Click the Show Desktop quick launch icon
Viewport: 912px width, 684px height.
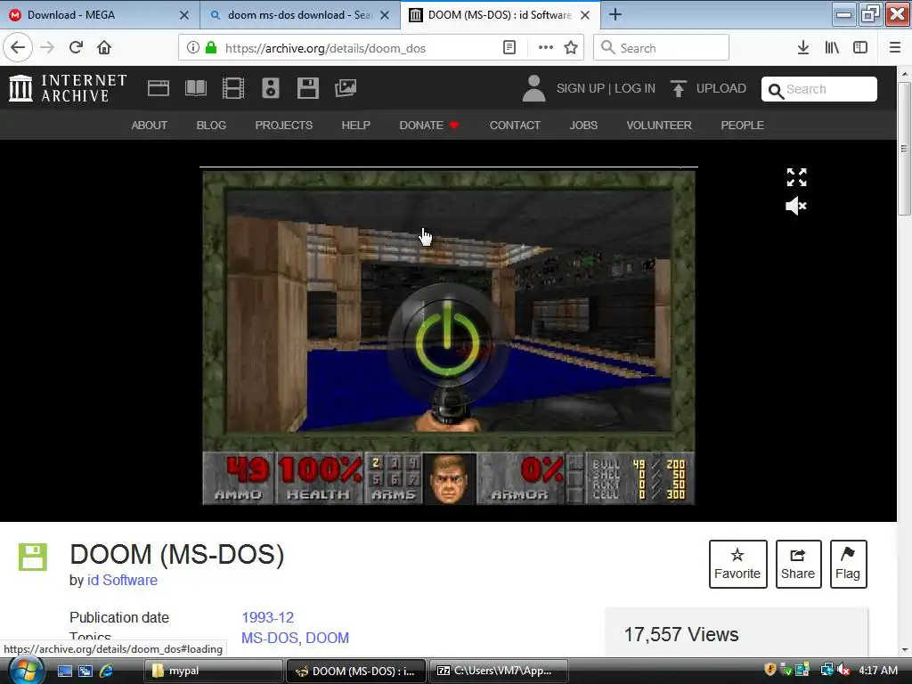tap(64, 671)
